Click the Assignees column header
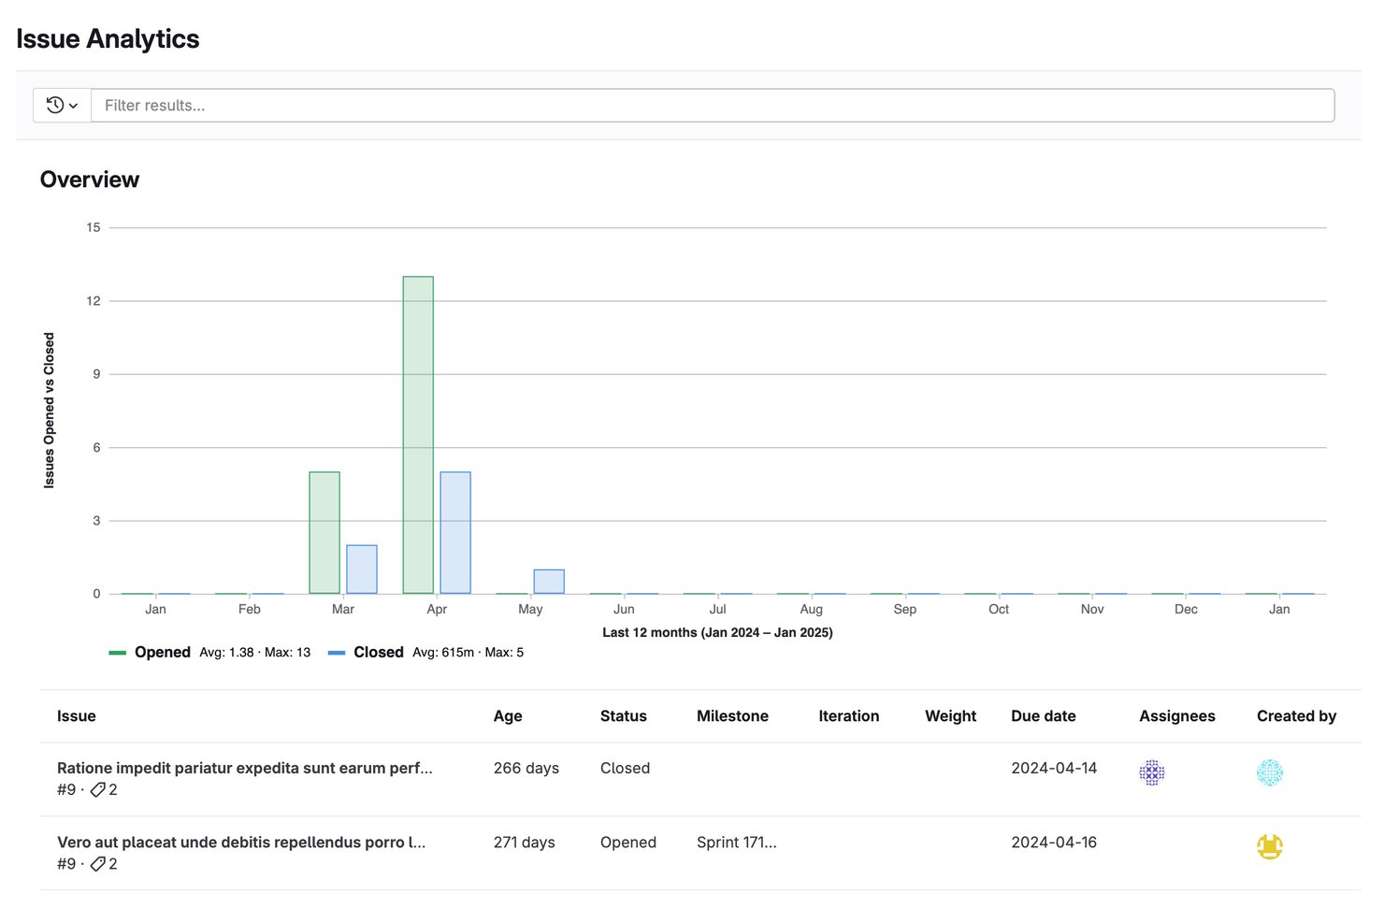 coord(1177,716)
